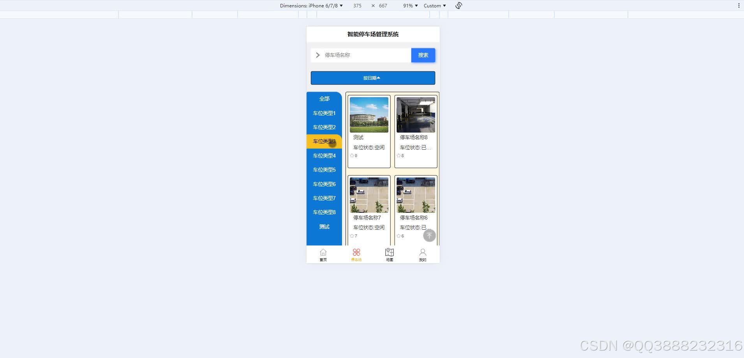Click the 测试 card title text
This screenshot has width=744, height=358.
coord(358,137)
